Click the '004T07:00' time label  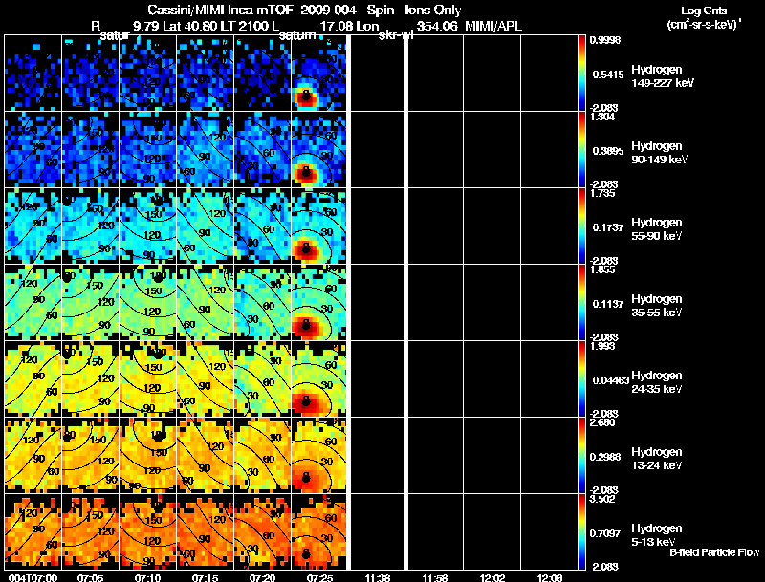[x=33, y=577]
